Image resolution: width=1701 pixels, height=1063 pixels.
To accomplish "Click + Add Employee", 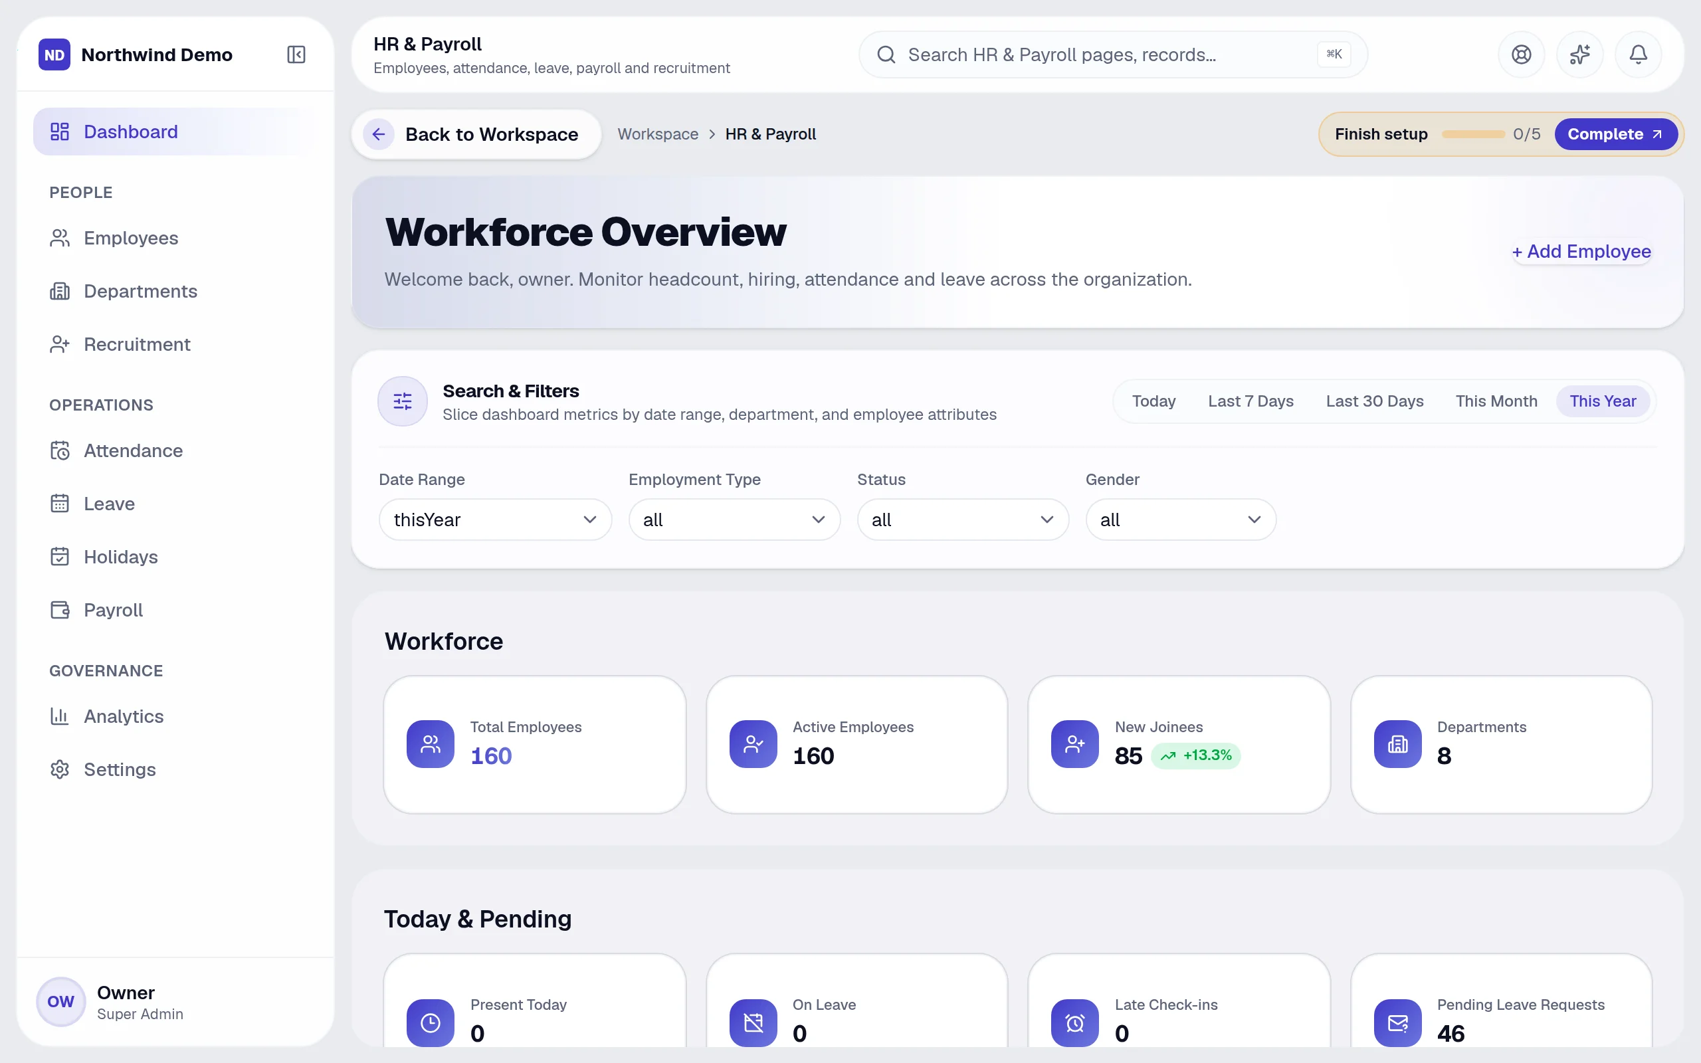I will (x=1581, y=251).
